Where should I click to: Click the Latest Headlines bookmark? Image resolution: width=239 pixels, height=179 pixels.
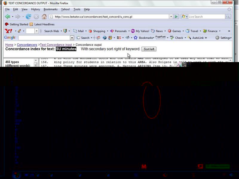pyautogui.click(x=44, y=24)
